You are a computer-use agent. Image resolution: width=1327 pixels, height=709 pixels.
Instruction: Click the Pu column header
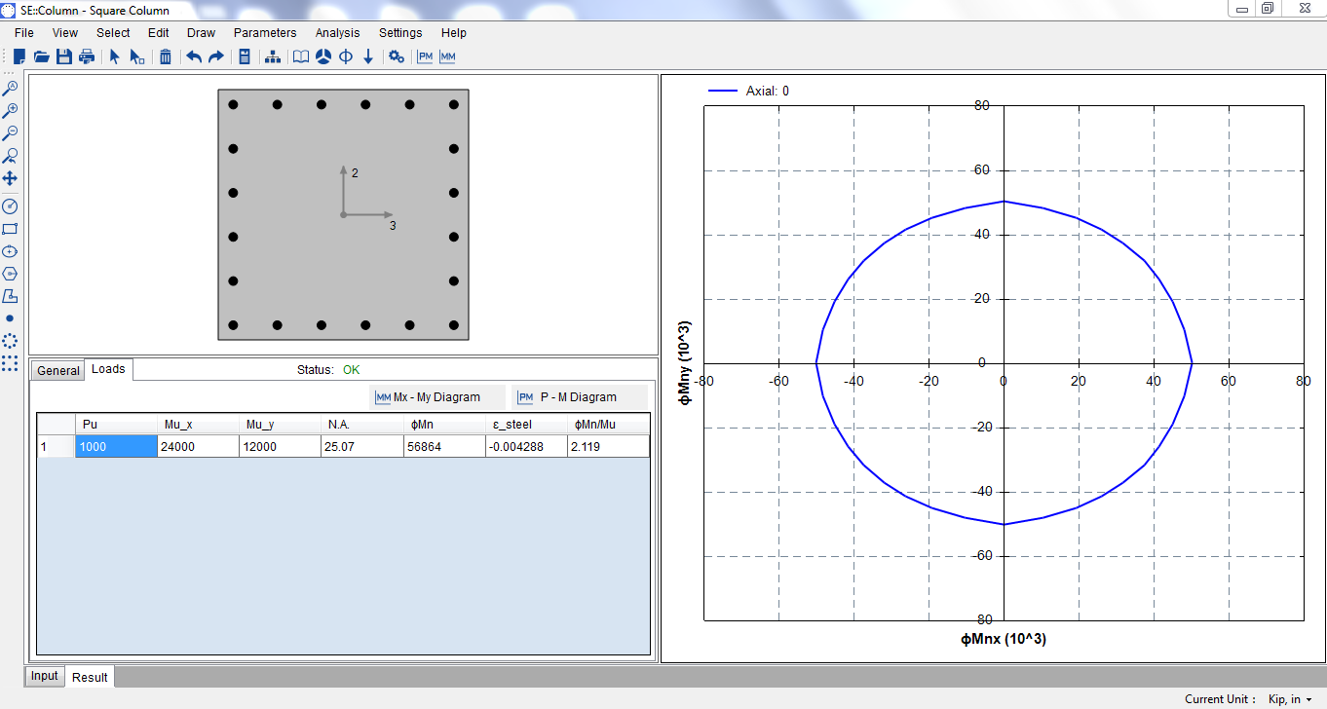tap(116, 425)
